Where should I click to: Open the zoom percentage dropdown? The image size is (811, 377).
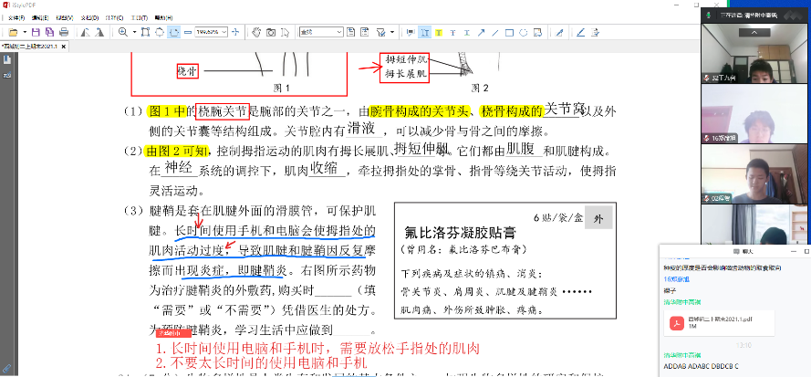pos(224,32)
